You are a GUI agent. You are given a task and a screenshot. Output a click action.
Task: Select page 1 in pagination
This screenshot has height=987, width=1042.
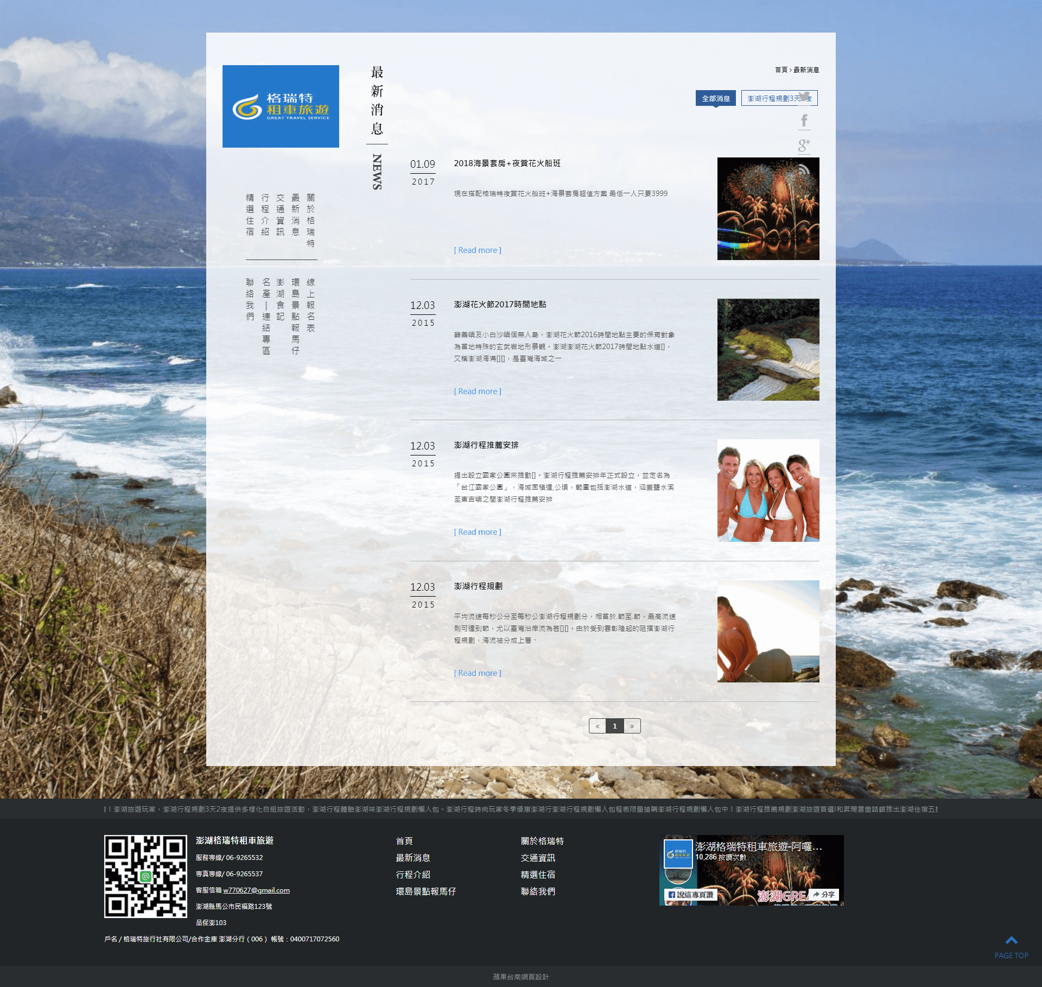pyautogui.click(x=615, y=726)
